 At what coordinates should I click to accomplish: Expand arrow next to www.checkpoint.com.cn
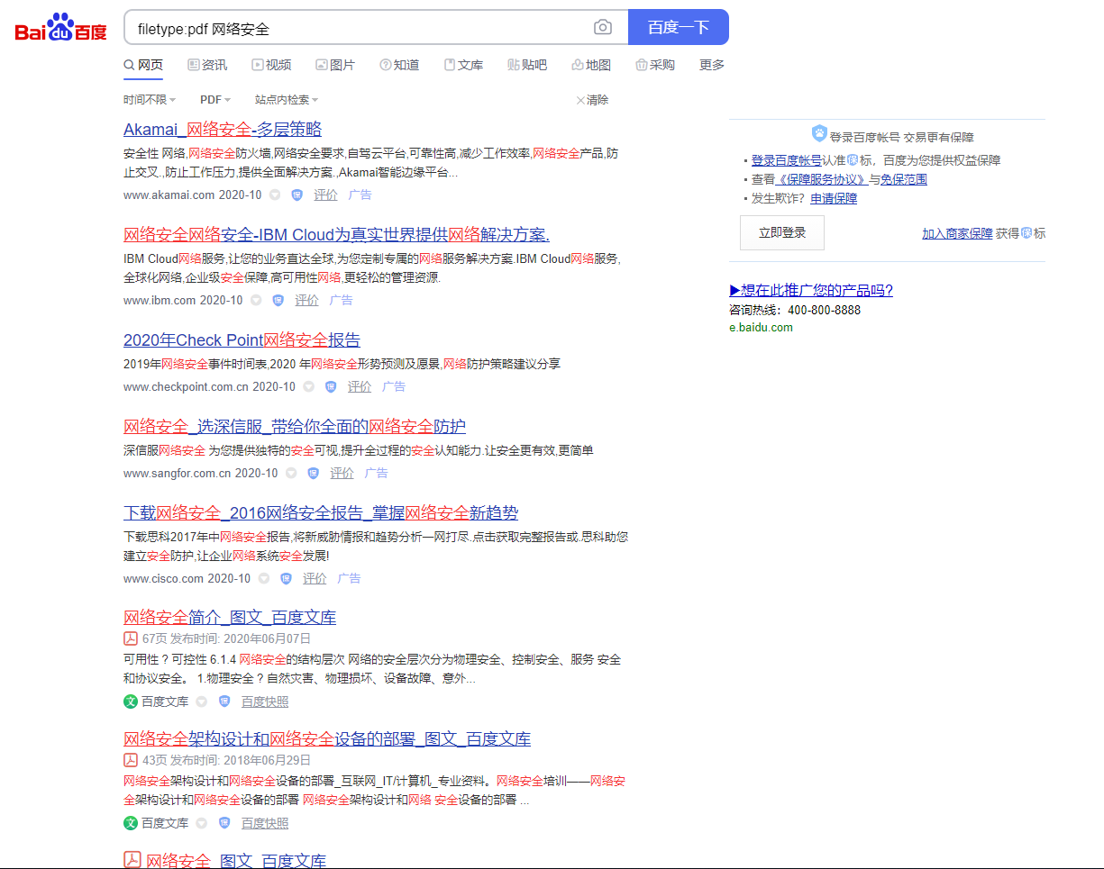308,386
